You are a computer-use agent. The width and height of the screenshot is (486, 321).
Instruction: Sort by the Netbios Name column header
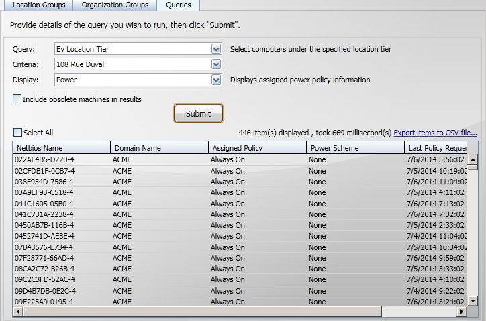coord(61,148)
